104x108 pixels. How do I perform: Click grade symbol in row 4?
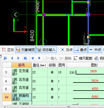tap(52, 81)
